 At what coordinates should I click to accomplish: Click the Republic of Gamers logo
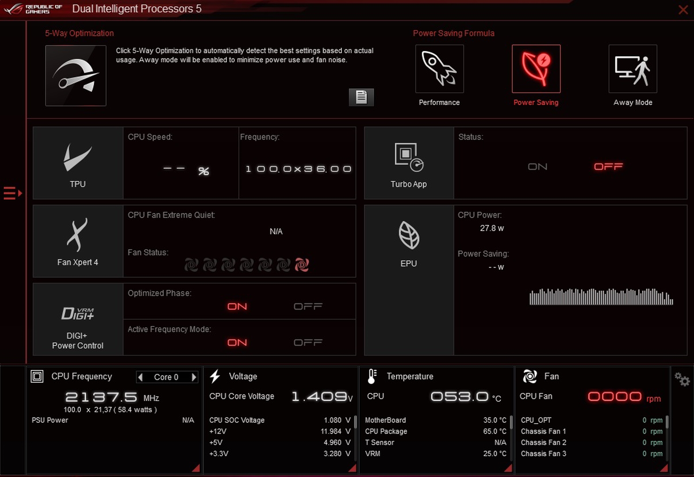(33, 9)
